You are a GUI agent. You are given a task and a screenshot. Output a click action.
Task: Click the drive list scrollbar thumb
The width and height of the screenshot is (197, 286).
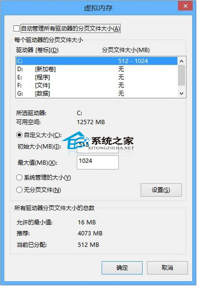[x=182, y=75]
